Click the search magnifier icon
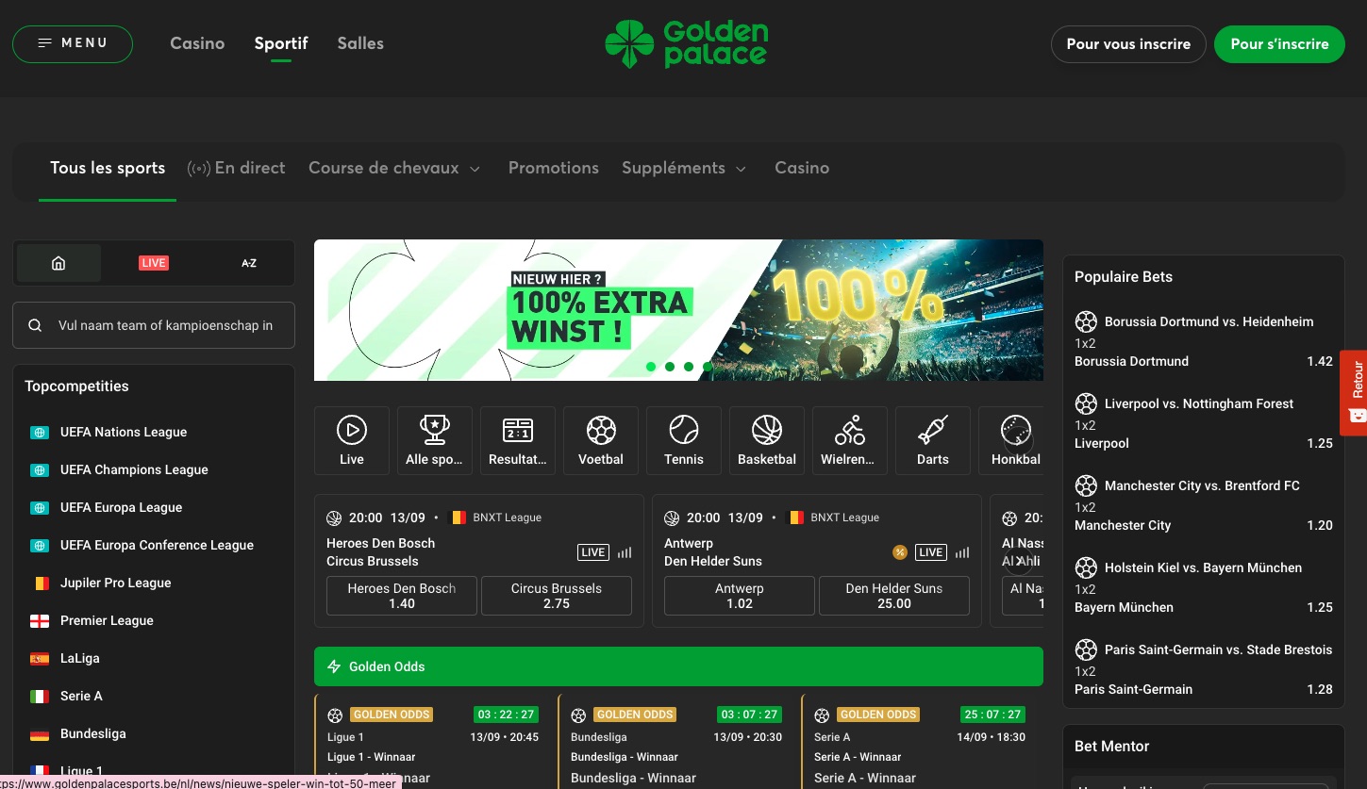This screenshot has width=1367, height=789. click(35, 325)
